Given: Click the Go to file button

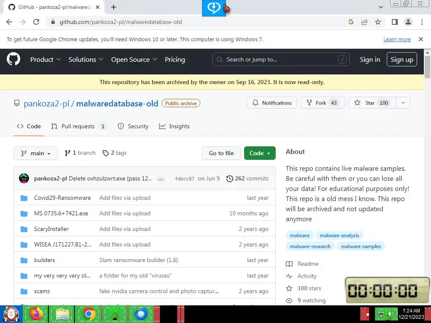Looking at the screenshot, I should click(x=221, y=153).
